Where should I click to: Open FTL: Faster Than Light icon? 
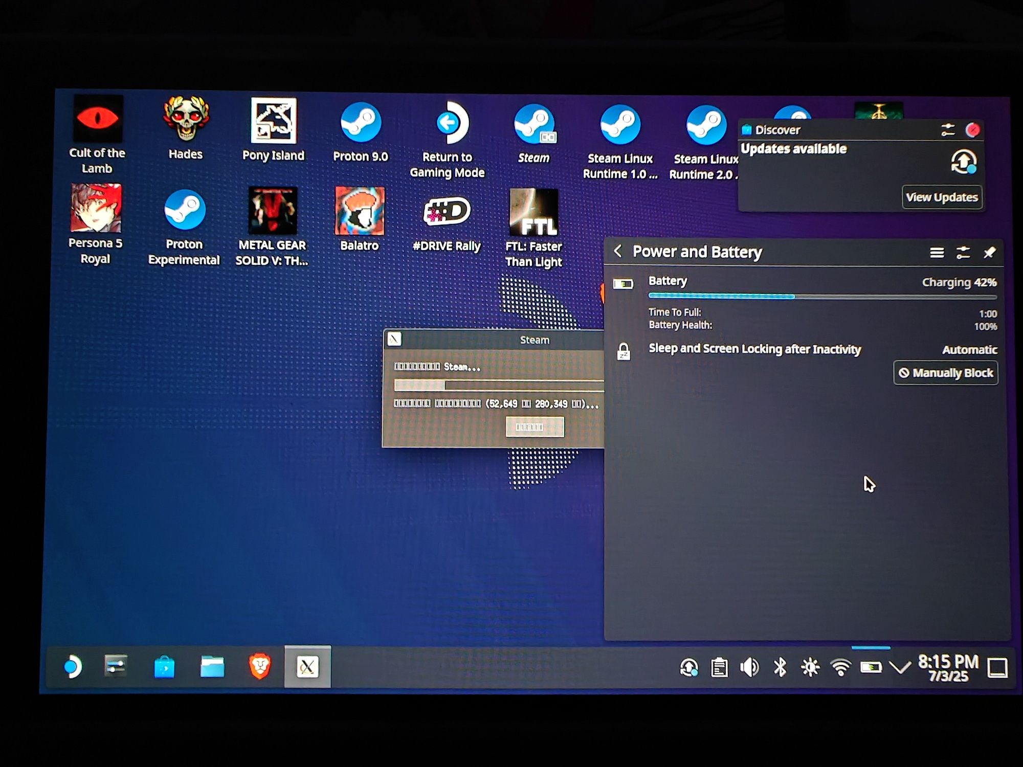tap(533, 228)
